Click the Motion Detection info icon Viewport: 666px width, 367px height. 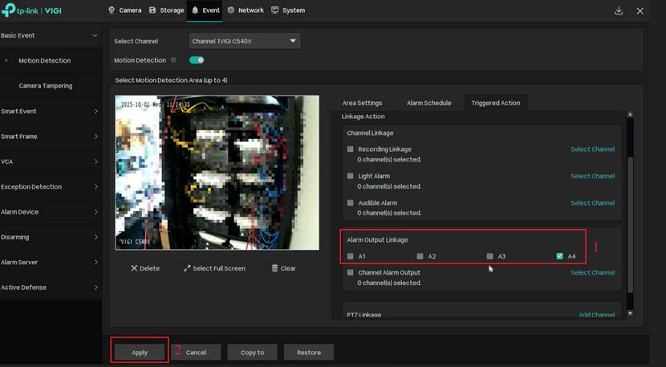click(x=174, y=60)
